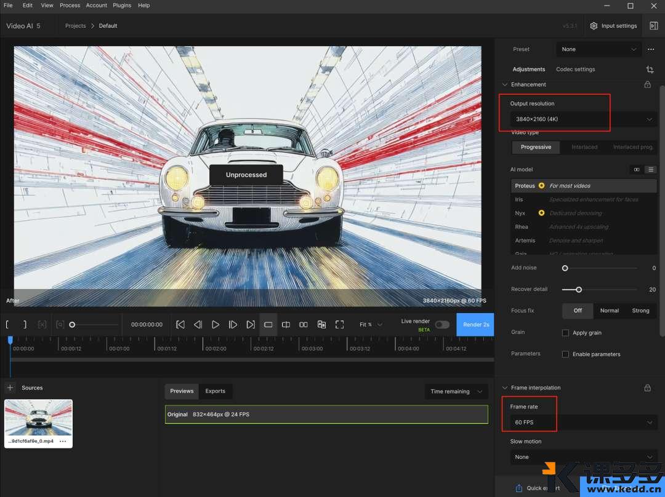Enter fullscreen preview
665x497 pixels.
click(x=340, y=325)
